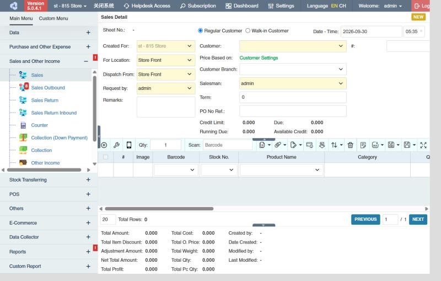Tick the select-all checkbox in table header
The image size is (441, 281).
(x=105, y=157)
